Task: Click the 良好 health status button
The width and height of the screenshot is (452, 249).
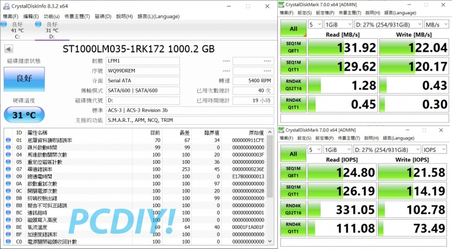Action: click(24, 79)
